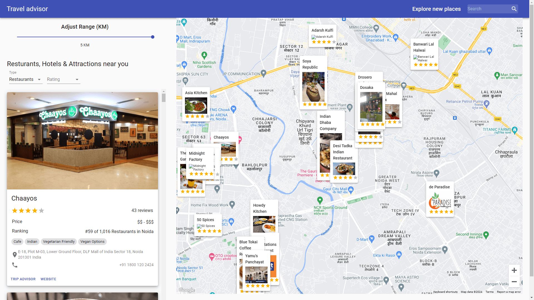The image size is (534, 300).
Task: Open the TRIP ADVISOR link
Action: pyautogui.click(x=23, y=279)
